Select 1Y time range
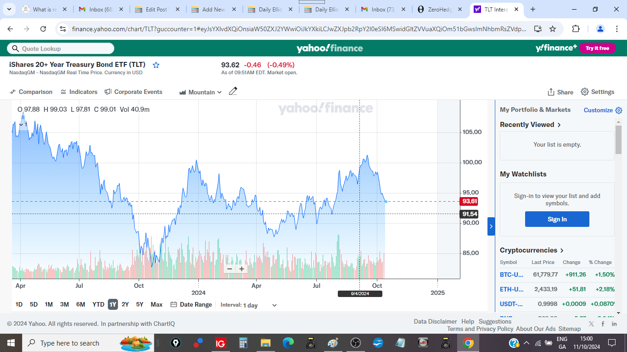Screen dimensions: 627x352 coord(112,304)
